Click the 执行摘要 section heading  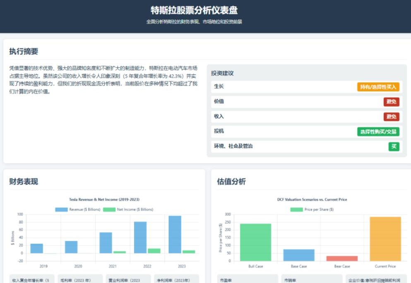pos(24,51)
